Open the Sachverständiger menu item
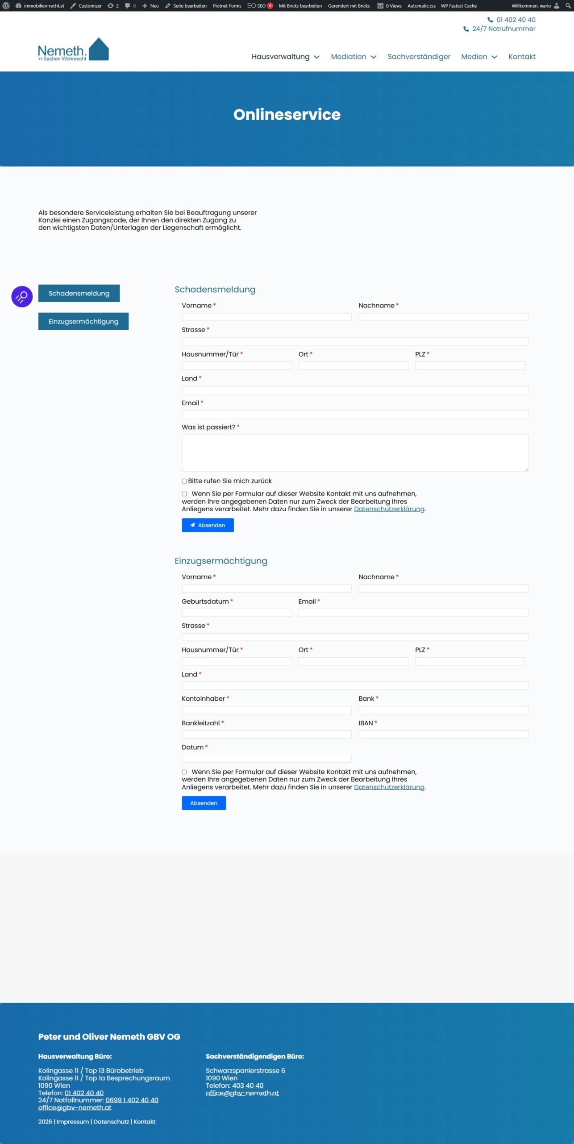 click(x=419, y=57)
